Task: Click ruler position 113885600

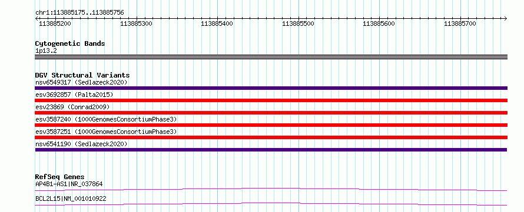Action: [x=379, y=23]
